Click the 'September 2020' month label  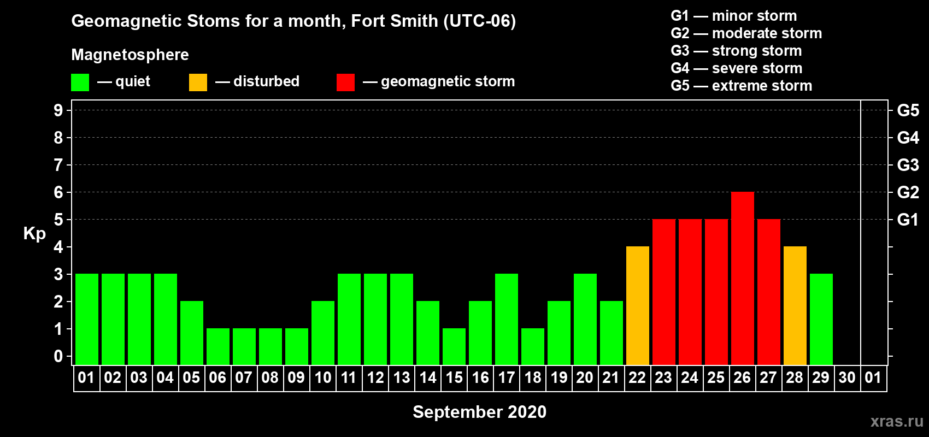[x=480, y=412]
